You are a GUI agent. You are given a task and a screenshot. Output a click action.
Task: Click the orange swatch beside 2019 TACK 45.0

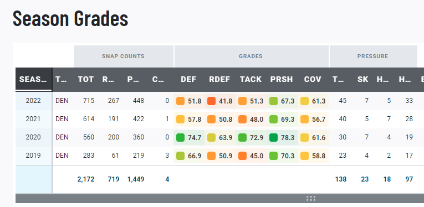[x=242, y=156]
